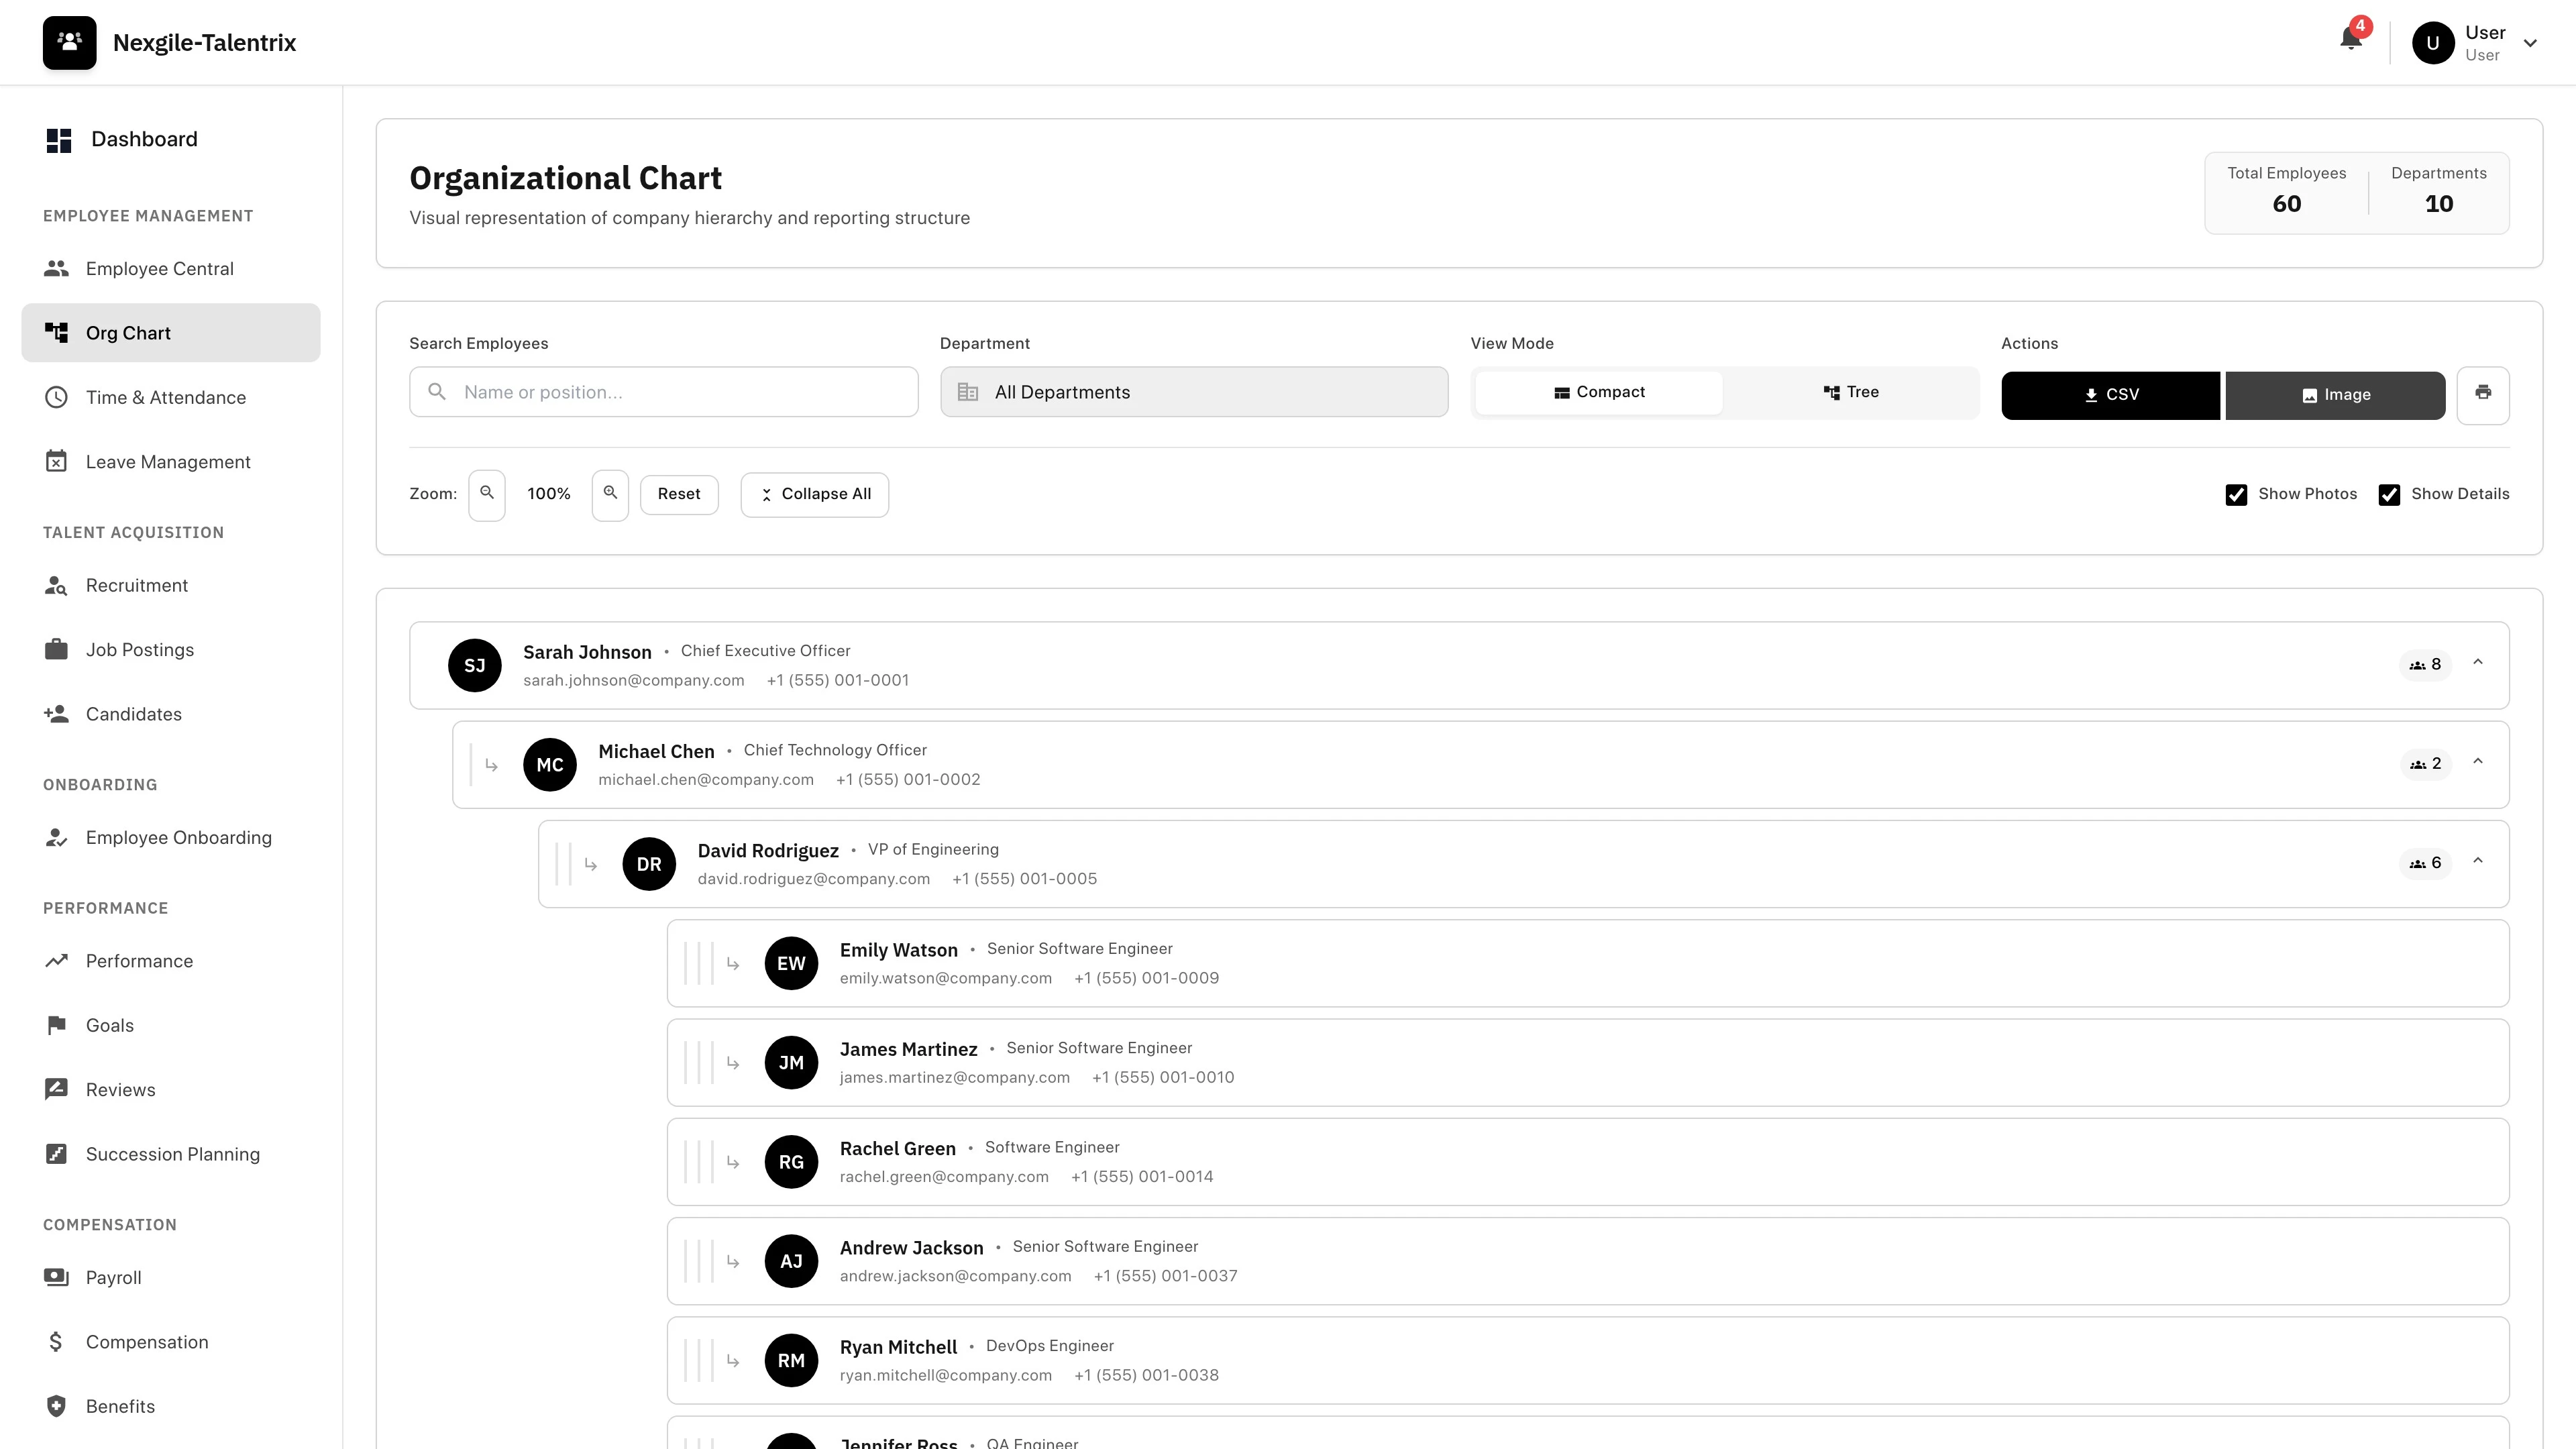This screenshot has height=1449, width=2576.
Task: Click Sarah Johnson's SJ avatar
Action: pos(475,665)
